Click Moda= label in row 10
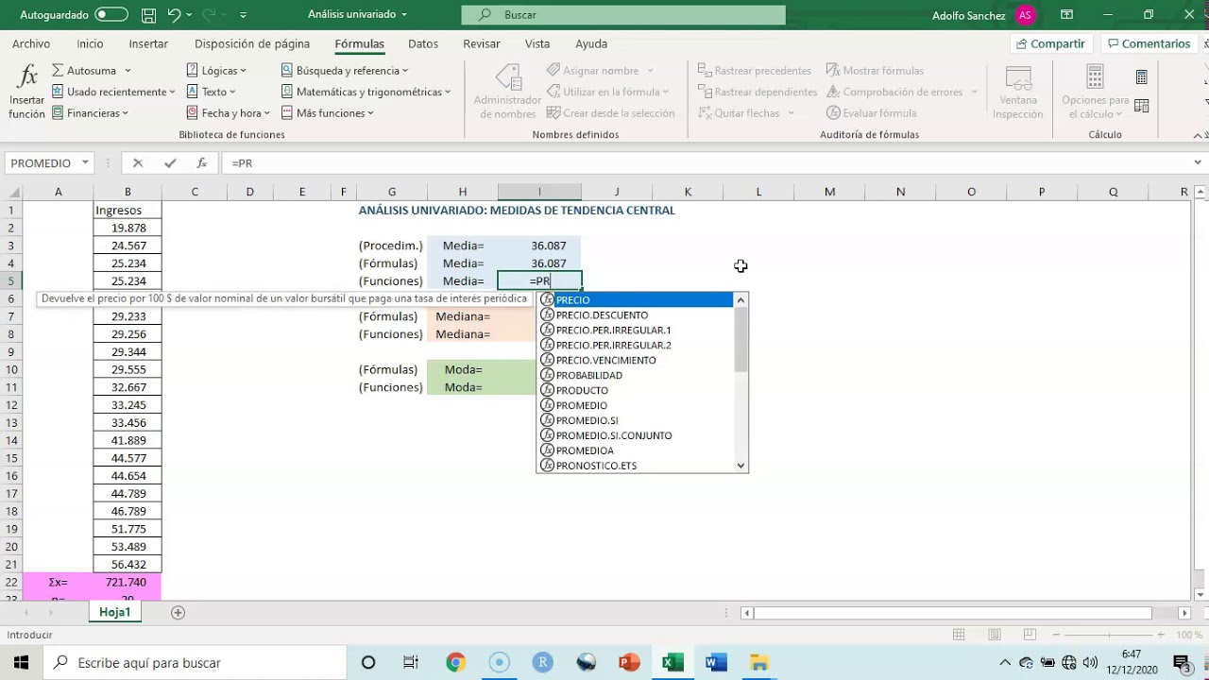 click(x=463, y=370)
